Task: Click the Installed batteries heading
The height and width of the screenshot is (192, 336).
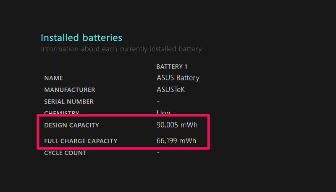Action: coord(81,37)
